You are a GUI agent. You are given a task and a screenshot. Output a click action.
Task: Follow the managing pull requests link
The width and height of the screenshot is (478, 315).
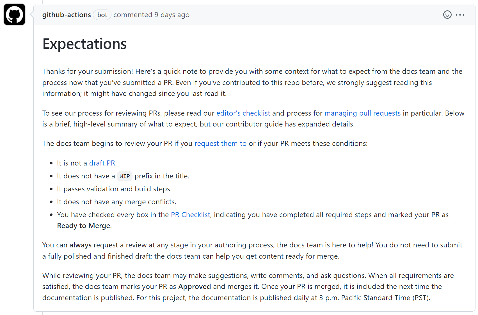362,113
